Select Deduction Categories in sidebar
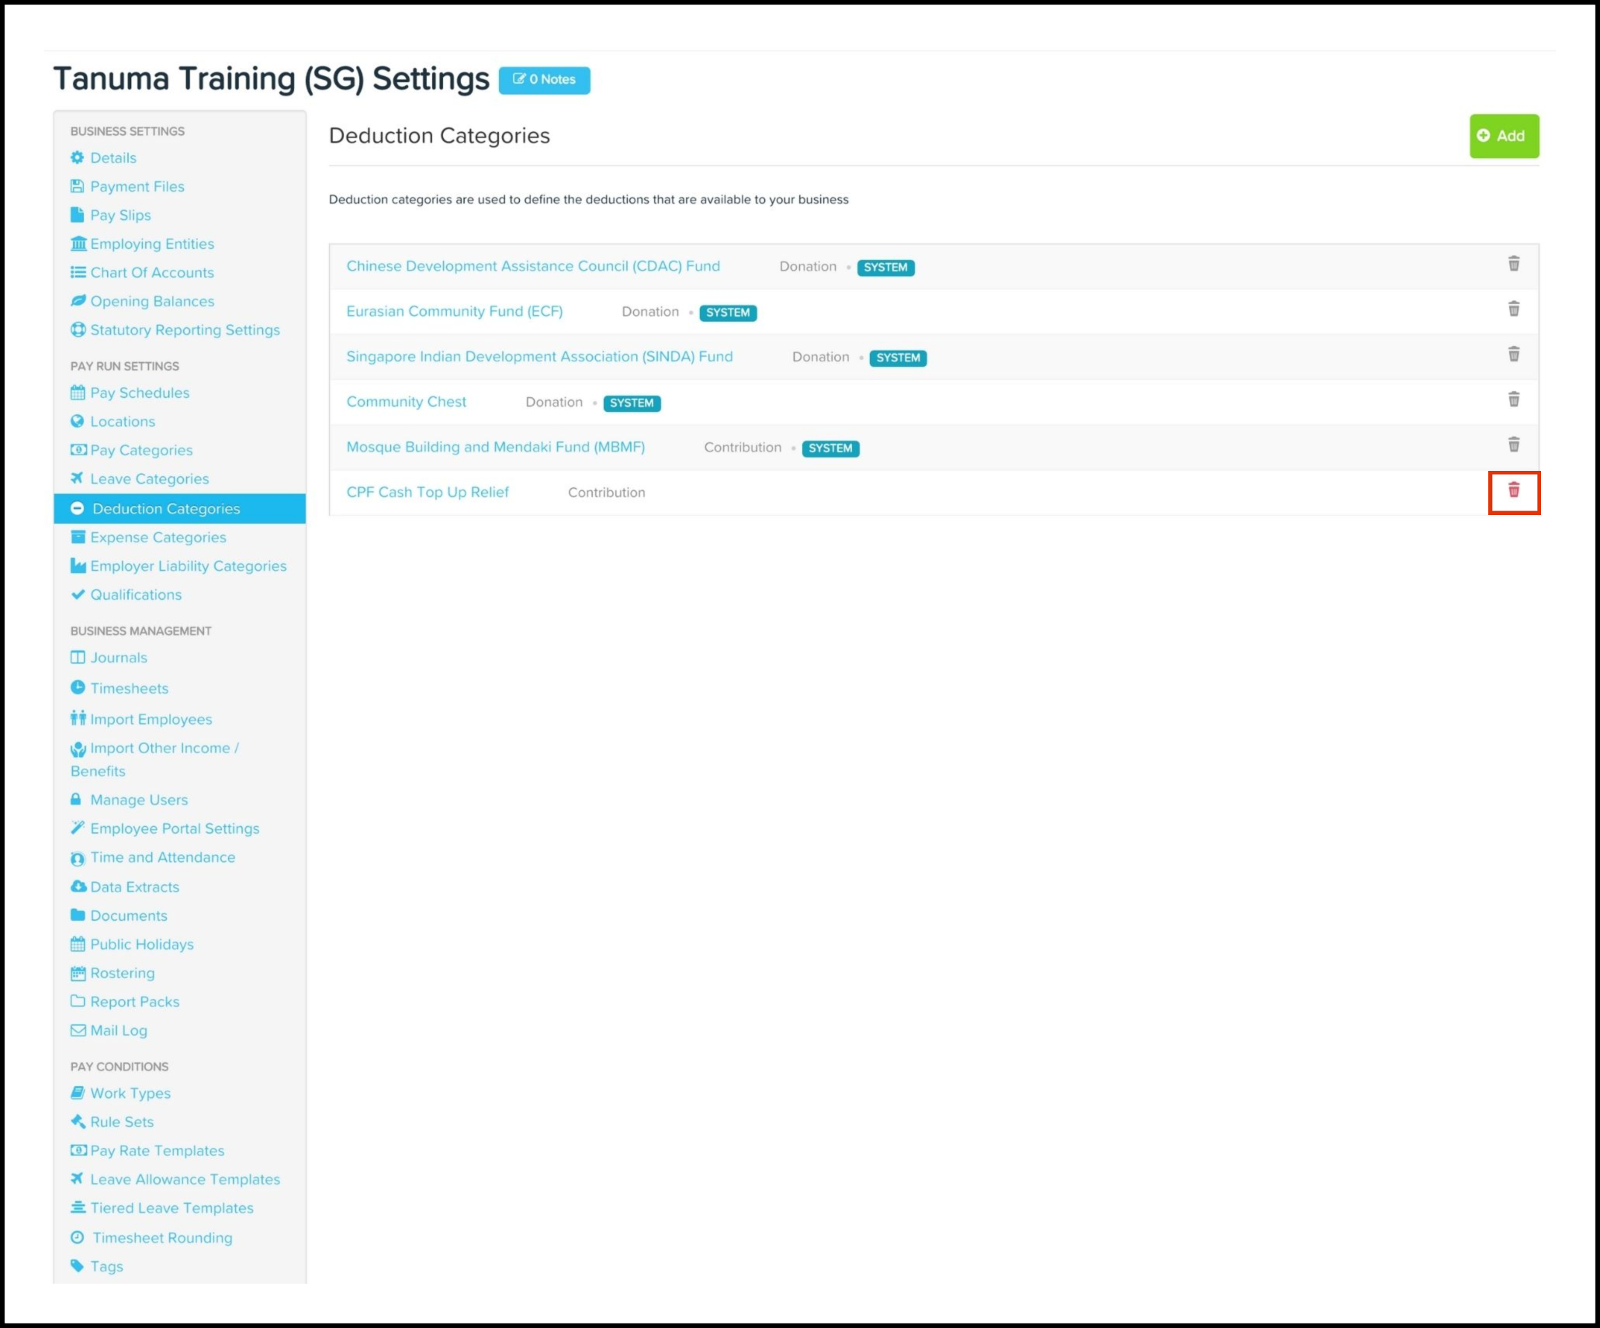 166,509
